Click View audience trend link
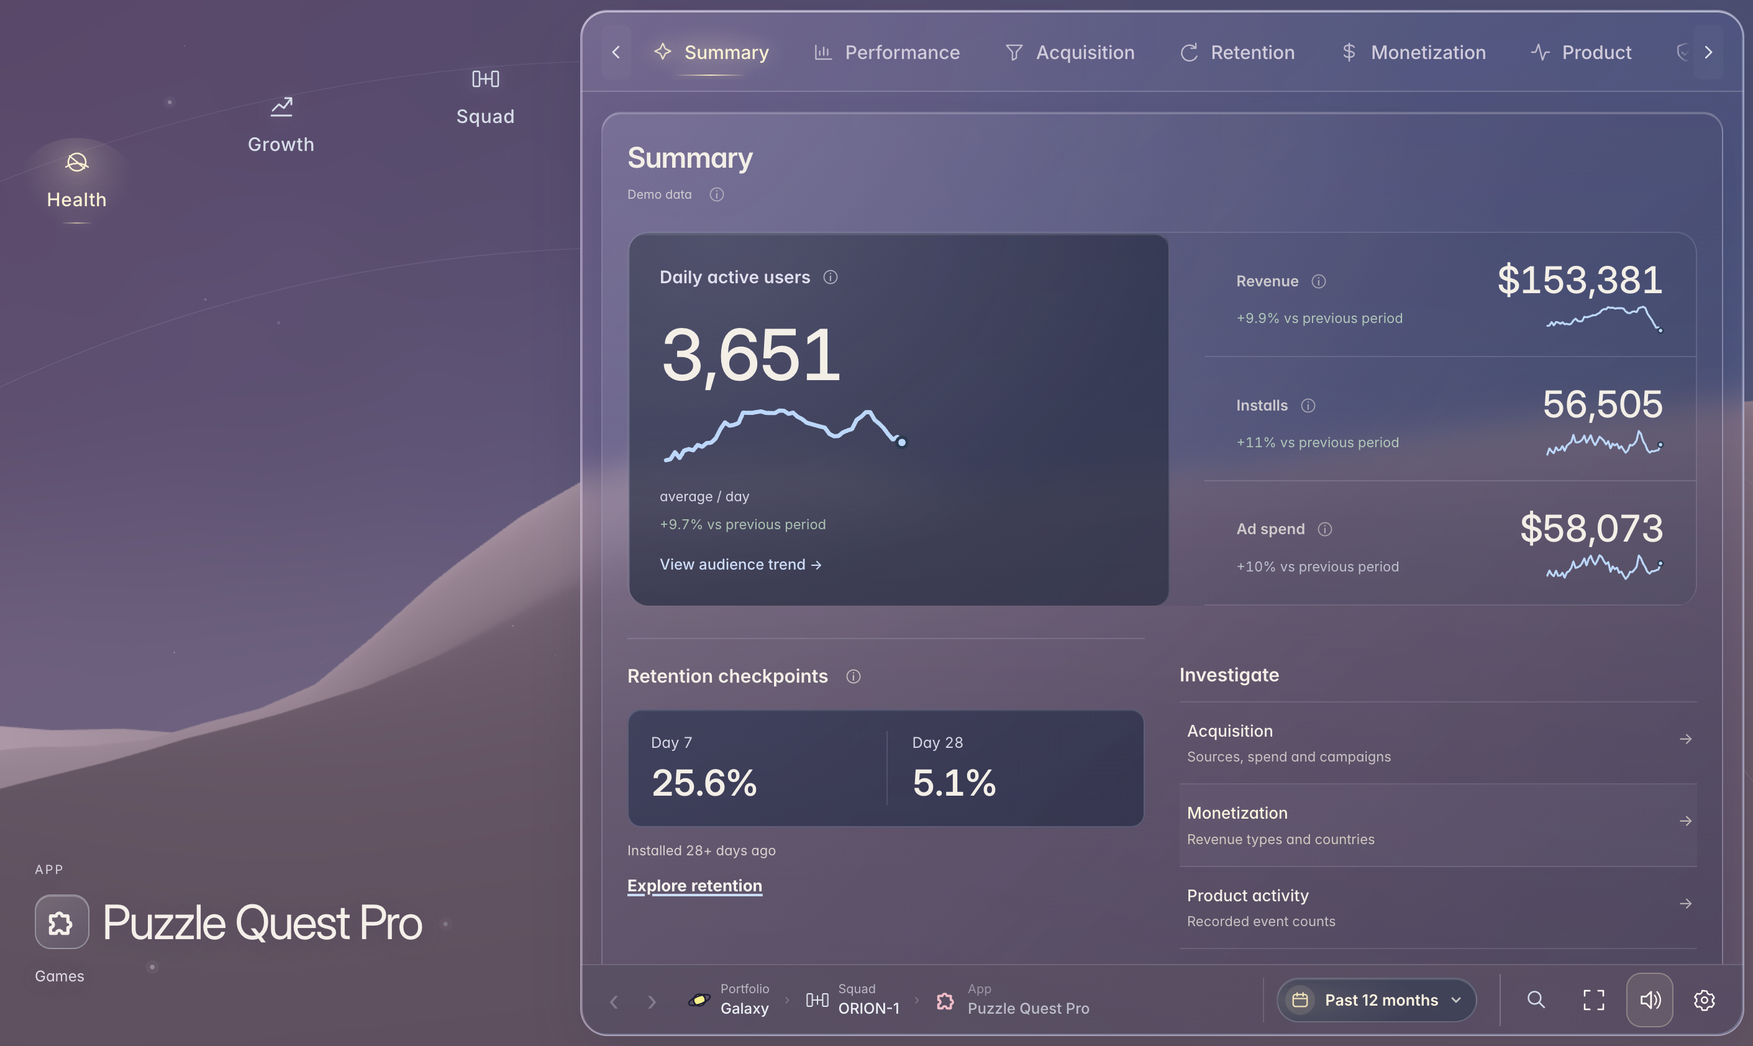This screenshot has width=1753, height=1046. (741, 565)
